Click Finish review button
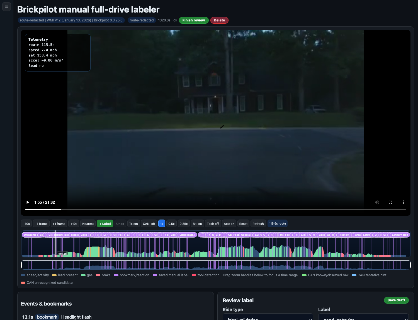 coord(194,20)
